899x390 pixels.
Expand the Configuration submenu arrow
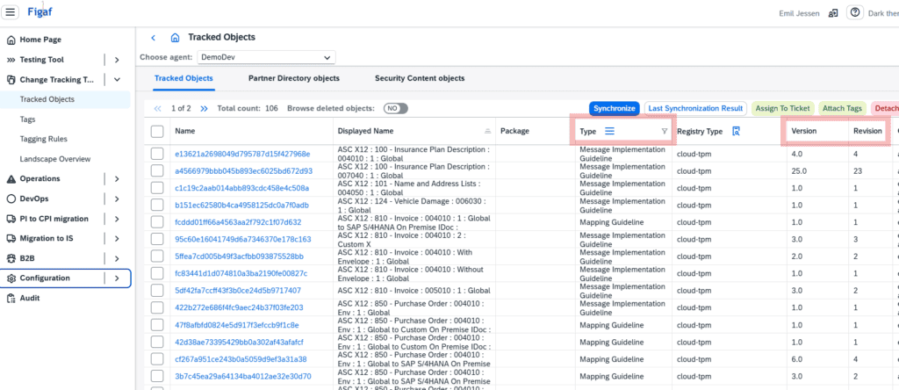[x=117, y=278]
